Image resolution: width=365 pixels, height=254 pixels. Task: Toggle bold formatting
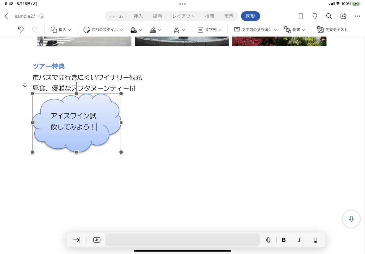point(284,240)
